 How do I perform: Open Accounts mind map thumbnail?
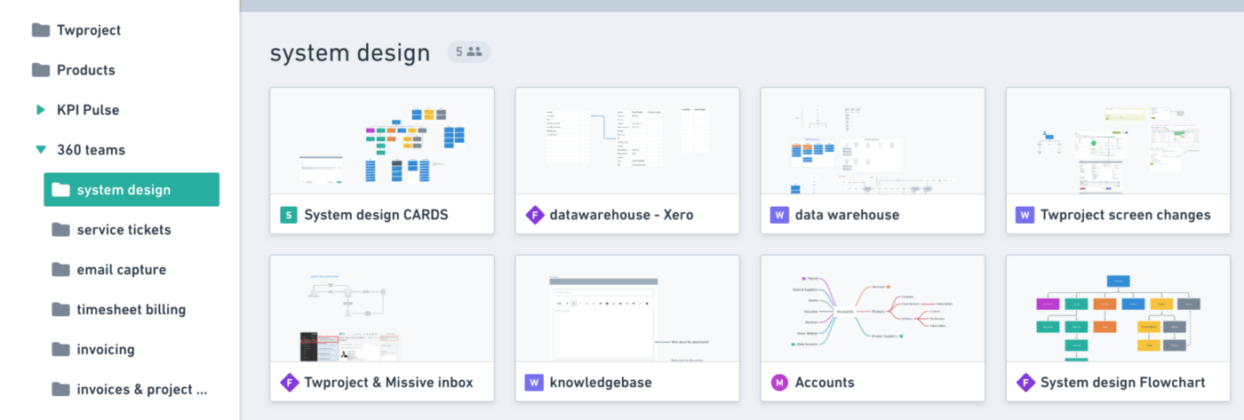pos(873,309)
